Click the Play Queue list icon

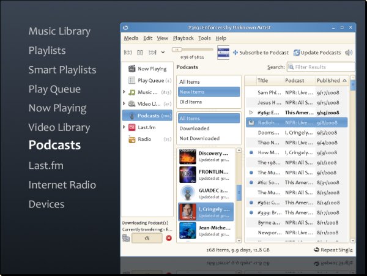pyautogui.click(x=132, y=81)
